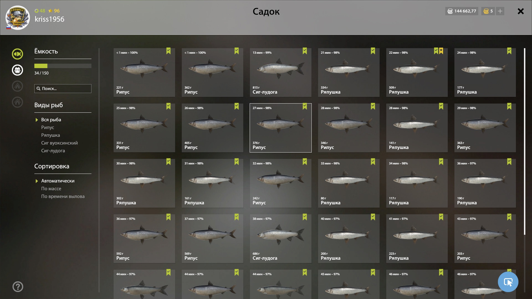
Task: Select Автоматически sorting option
Action: 58,181
